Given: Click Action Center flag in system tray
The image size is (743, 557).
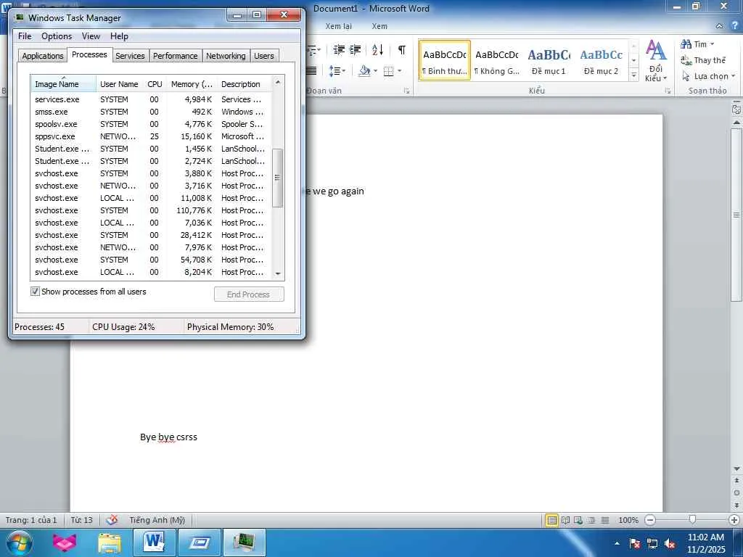Looking at the screenshot, I should click(x=634, y=543).
